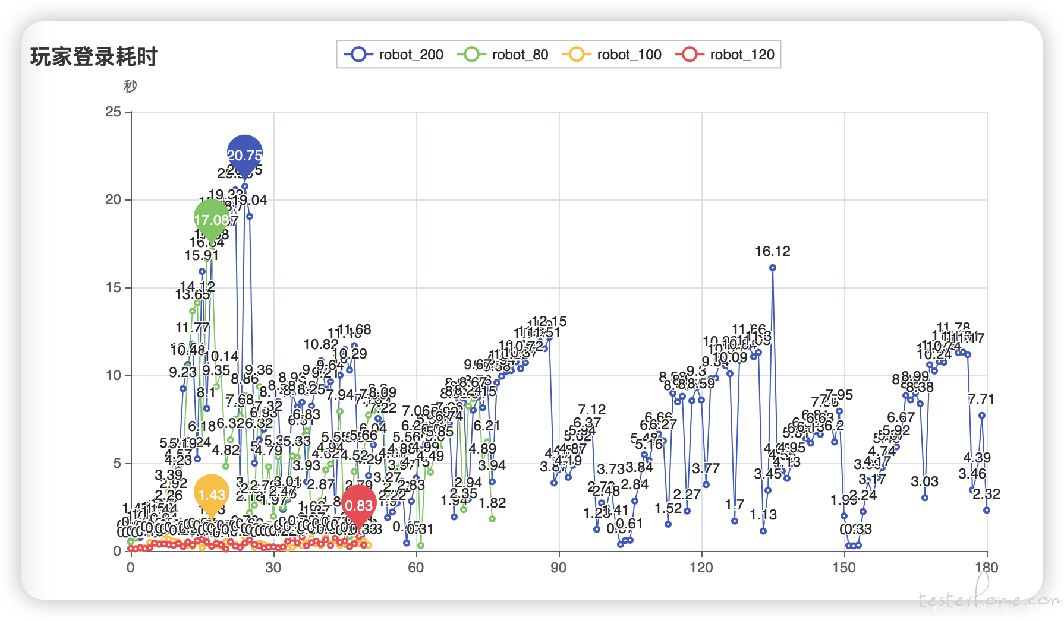Viewport: 1064px width, 621px height.
Task: Click the 19.04 data point label
Action: (x=250, y=200)
